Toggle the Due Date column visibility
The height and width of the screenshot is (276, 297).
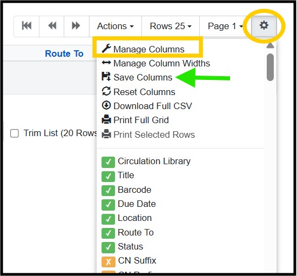(108, 205)
